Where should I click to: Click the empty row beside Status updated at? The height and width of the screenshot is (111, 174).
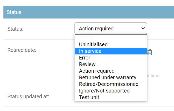click(161, 96)
